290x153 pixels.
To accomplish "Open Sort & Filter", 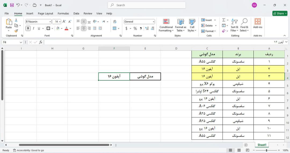I will pos(234,25).
